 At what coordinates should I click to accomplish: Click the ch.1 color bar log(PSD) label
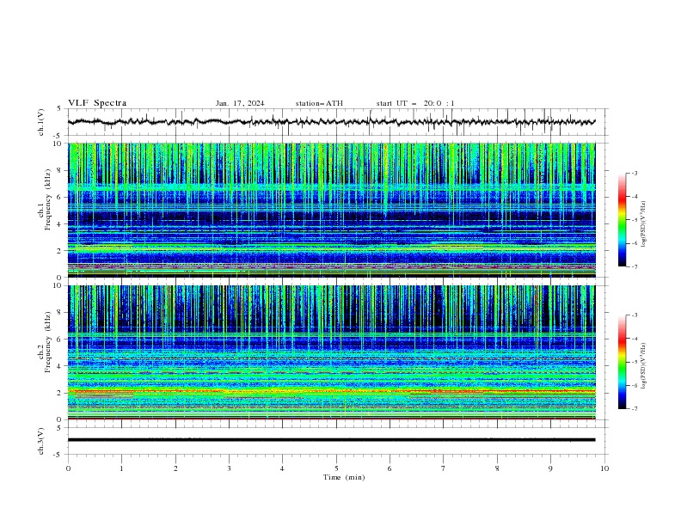pyautogui.click(x=644, y=224)
